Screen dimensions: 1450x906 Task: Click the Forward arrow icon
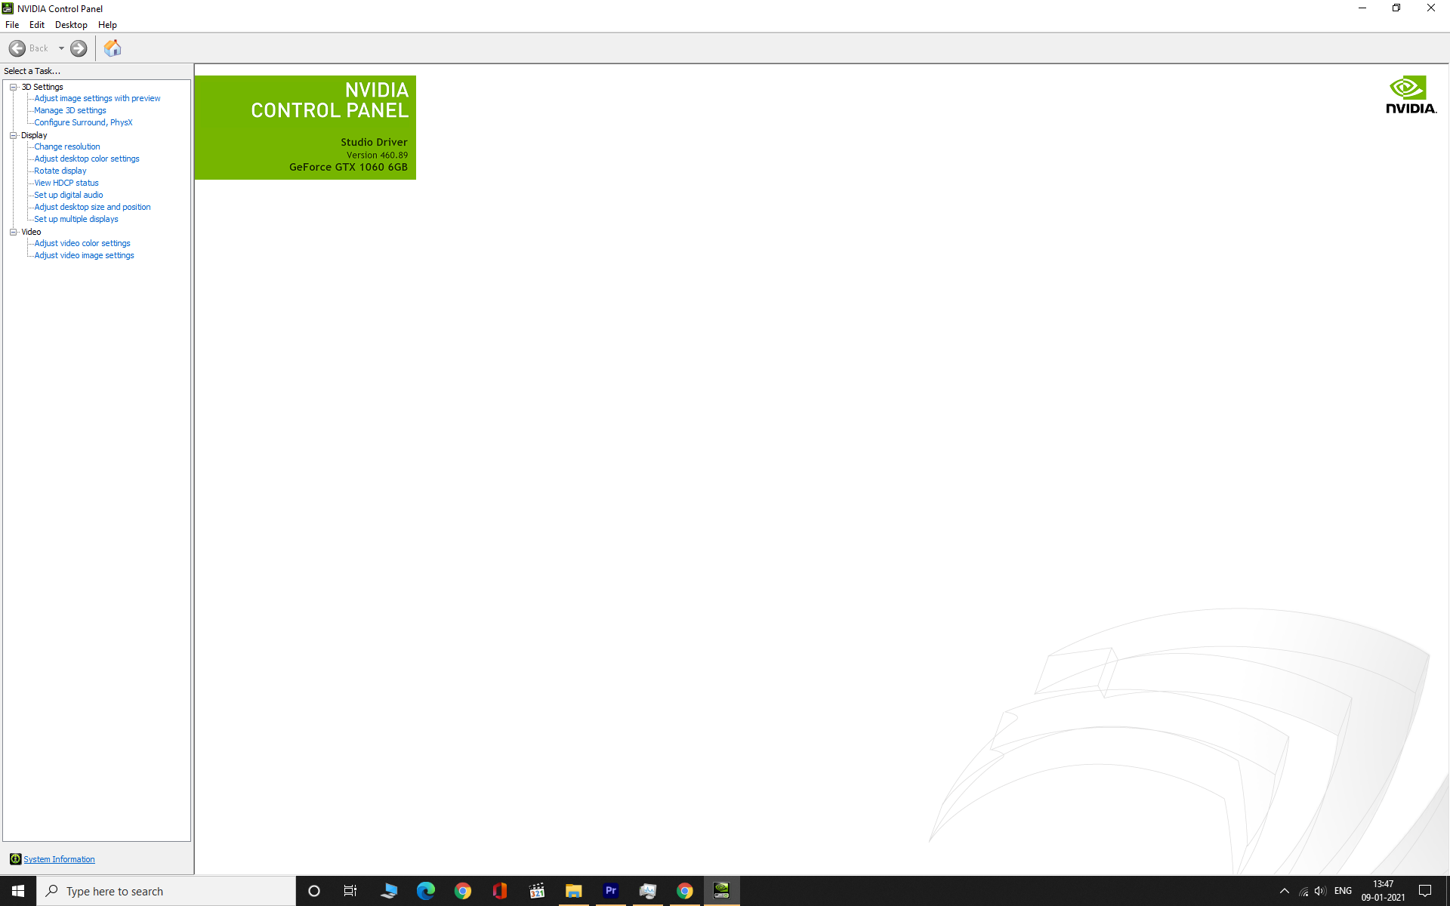coord(79,48)
